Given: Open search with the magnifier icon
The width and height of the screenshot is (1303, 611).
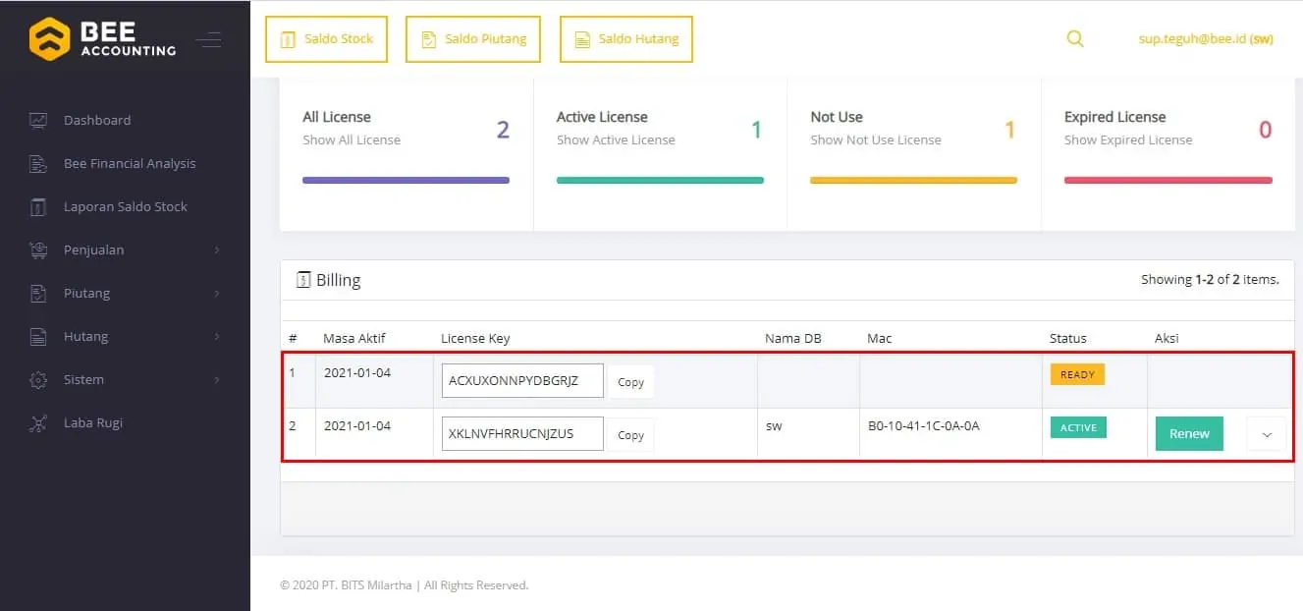Looking at the screenshot, I should [x=1075, y=38].
